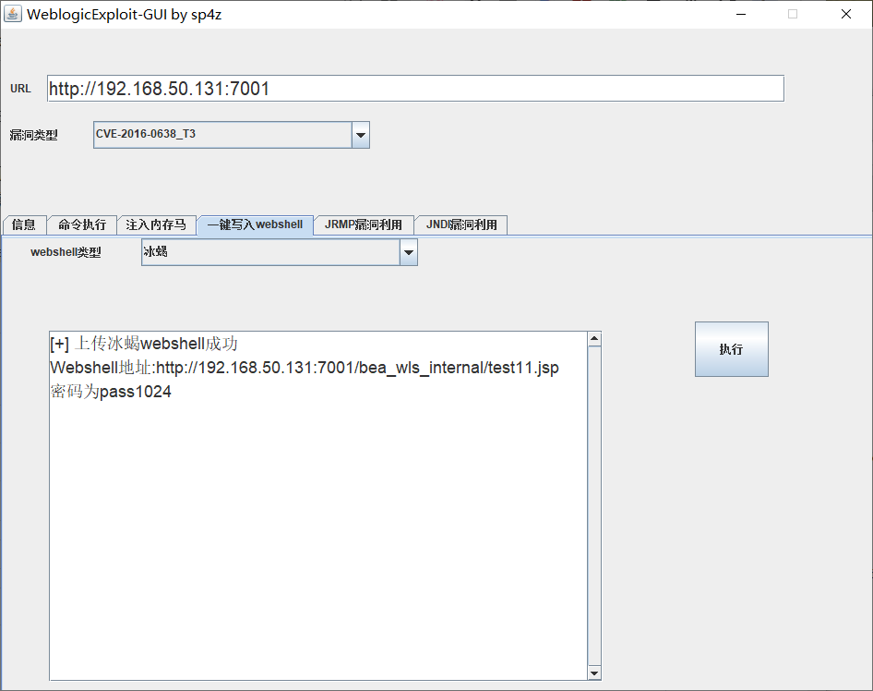Open the 注入内存马 tab

point(156,224)
